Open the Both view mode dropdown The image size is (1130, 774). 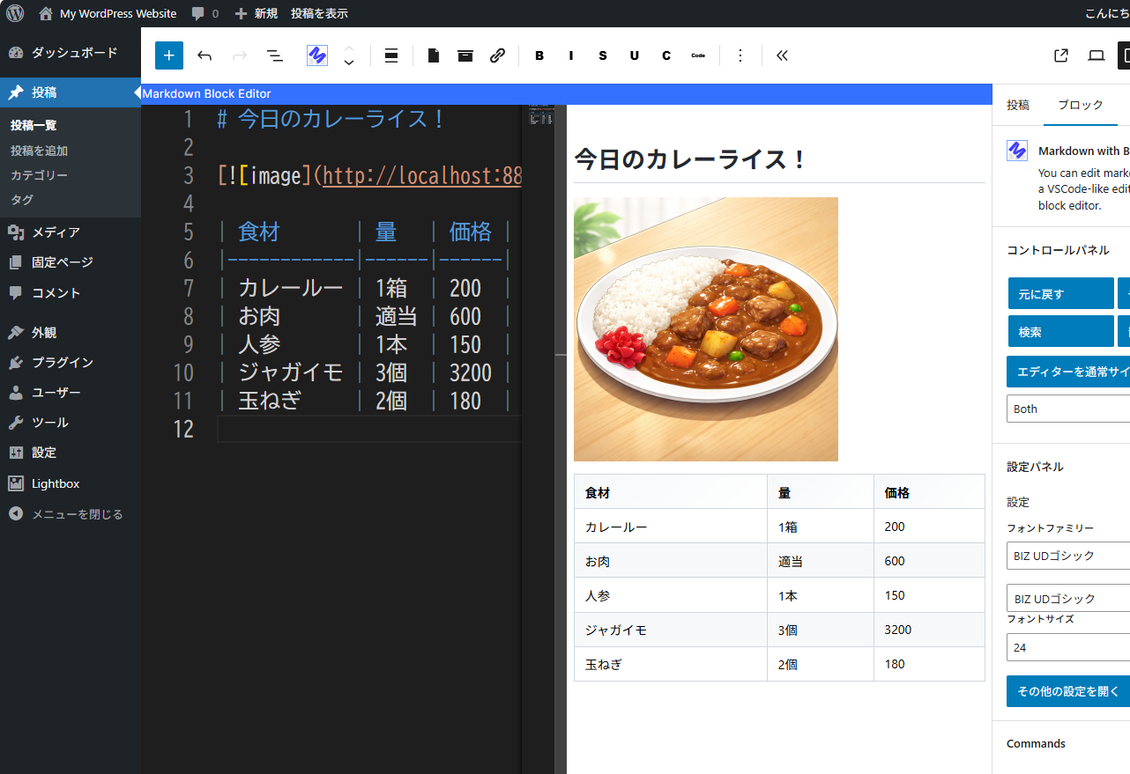pos(1068,409)
